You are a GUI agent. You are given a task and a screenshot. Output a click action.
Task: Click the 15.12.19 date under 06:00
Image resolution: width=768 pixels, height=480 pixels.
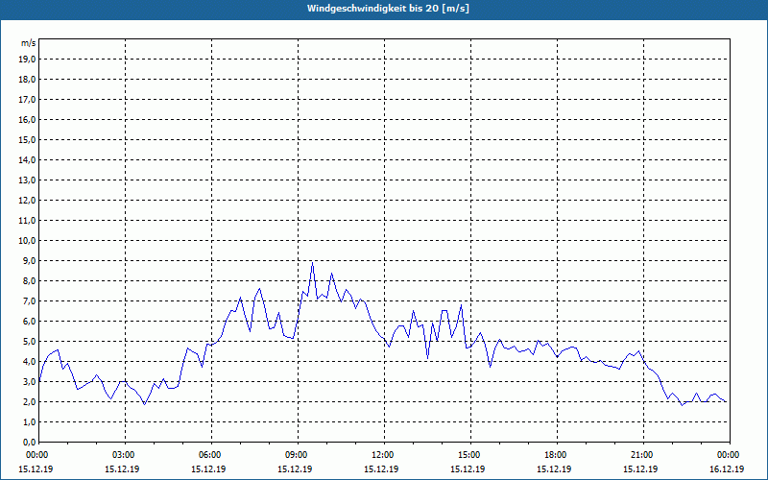point(208,468)
